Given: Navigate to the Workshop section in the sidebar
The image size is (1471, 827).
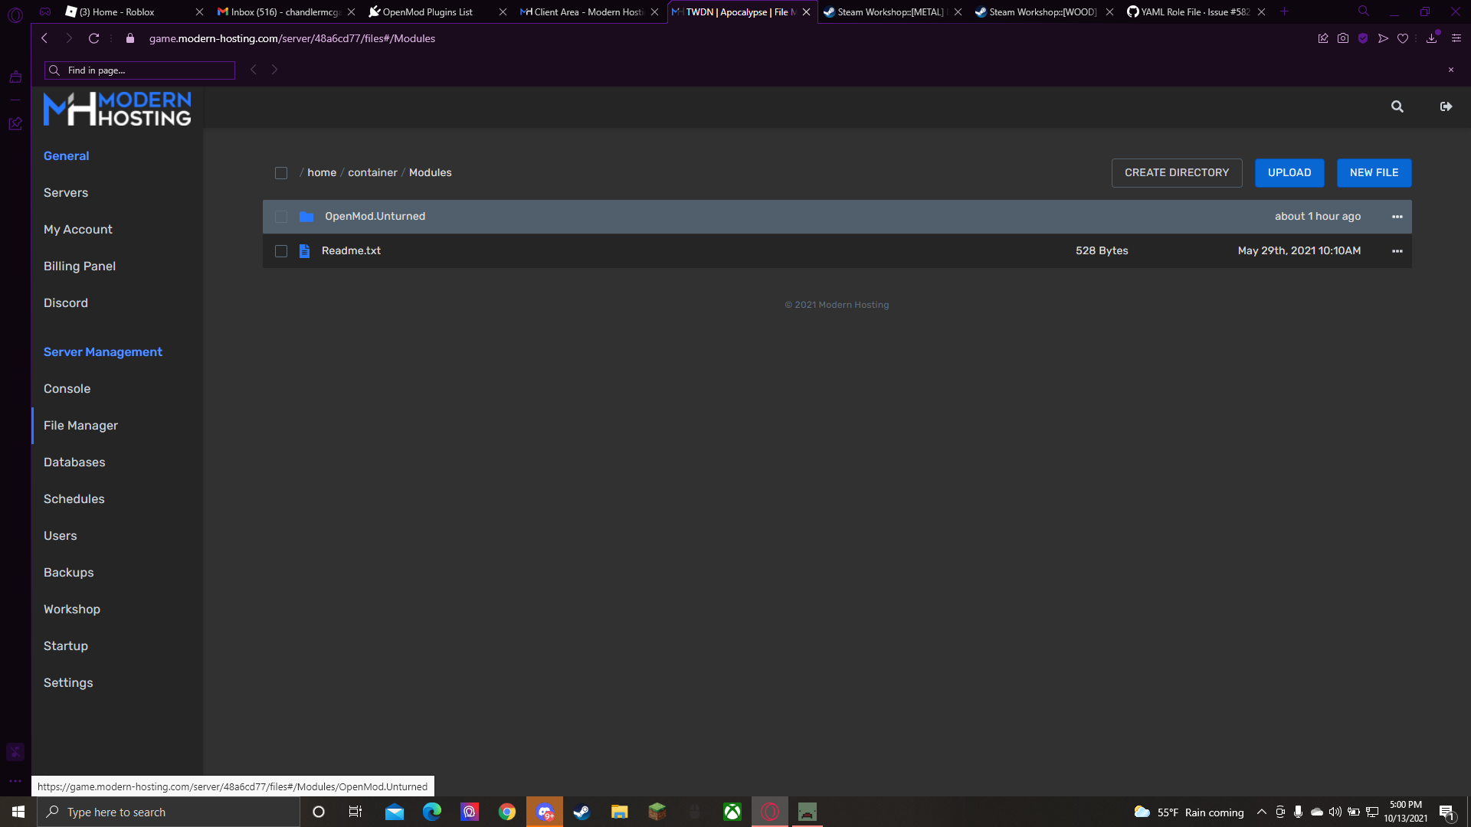Looking at the screenshot, I should coord(71,609).
